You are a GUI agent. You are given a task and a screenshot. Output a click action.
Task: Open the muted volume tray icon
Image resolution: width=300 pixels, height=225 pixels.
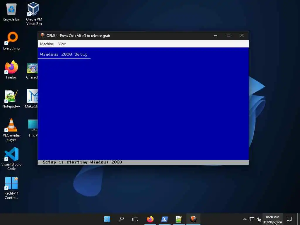[259, 219]
